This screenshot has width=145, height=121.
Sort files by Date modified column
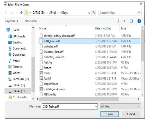click(x=103, y=28)
